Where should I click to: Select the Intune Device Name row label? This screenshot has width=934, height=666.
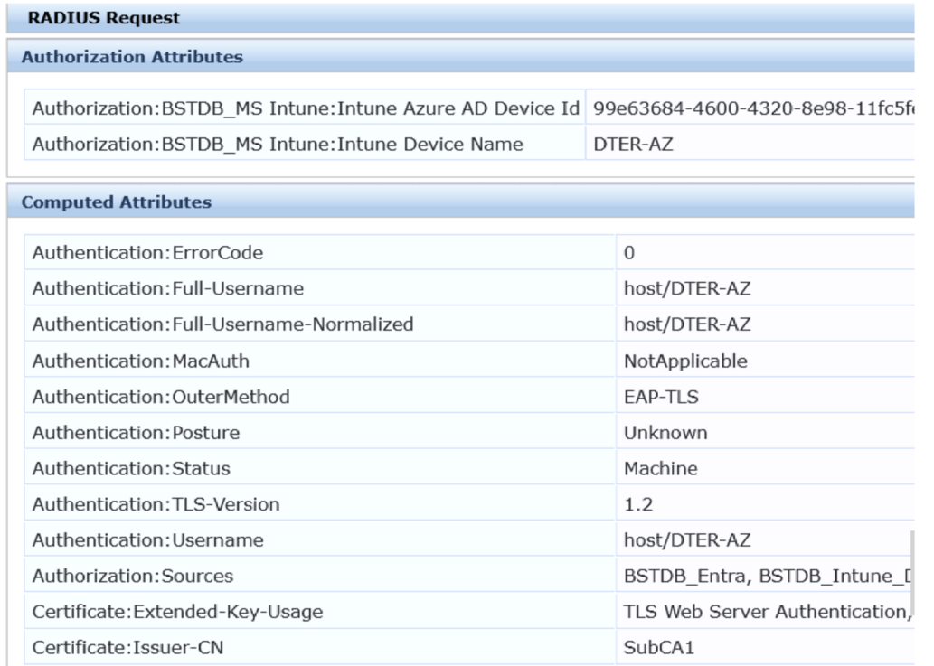[278, 144]
